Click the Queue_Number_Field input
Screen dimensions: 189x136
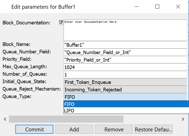[x=125, y=52]
